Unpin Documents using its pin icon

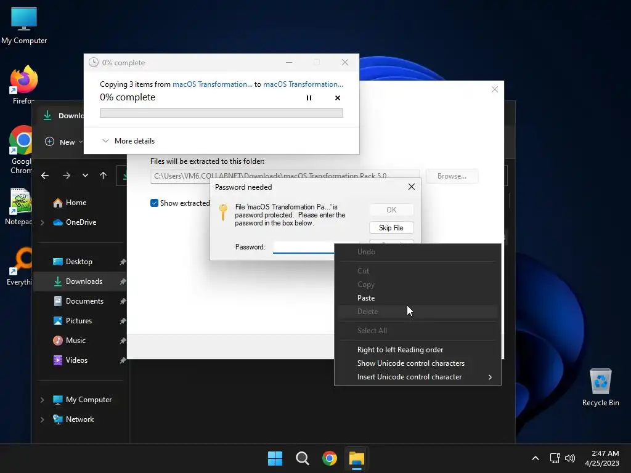tap(123, 301)
